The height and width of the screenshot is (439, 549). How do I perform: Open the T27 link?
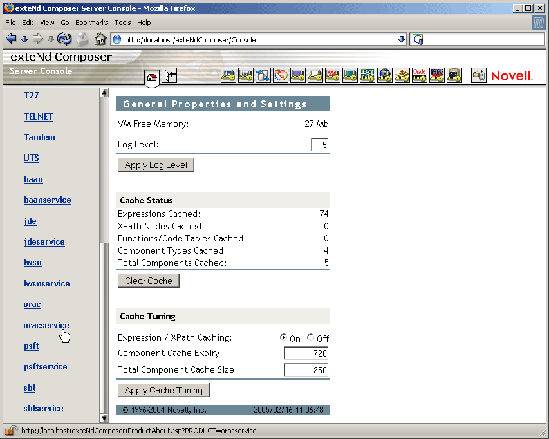pyautogui.click(x=31, y=95)
